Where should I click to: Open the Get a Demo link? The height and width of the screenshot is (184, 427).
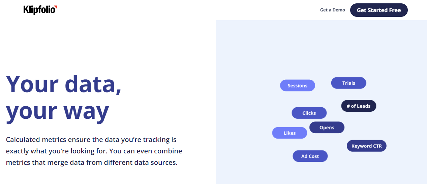pos(332,10)
